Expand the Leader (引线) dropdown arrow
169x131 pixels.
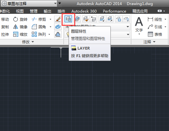(165, 27)
